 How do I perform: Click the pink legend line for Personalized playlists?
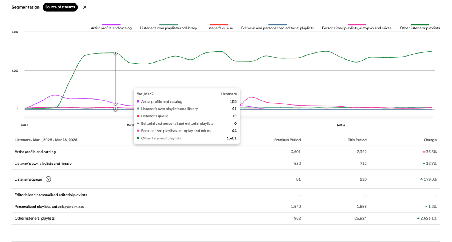357,25
